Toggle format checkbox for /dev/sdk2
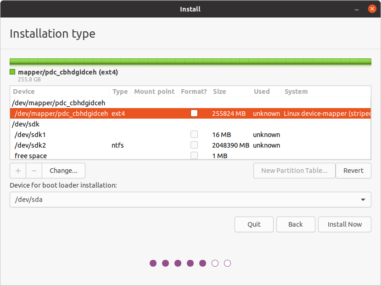381x286 pixels. click(194, 145)
